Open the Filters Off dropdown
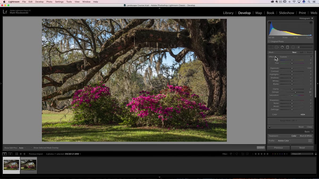This screenshot has height=179, width=319. pyautogui.click(x=302, y=154)
